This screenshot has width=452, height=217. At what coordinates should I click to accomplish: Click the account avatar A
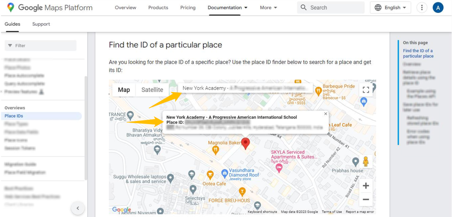click(x=438, y=7)
